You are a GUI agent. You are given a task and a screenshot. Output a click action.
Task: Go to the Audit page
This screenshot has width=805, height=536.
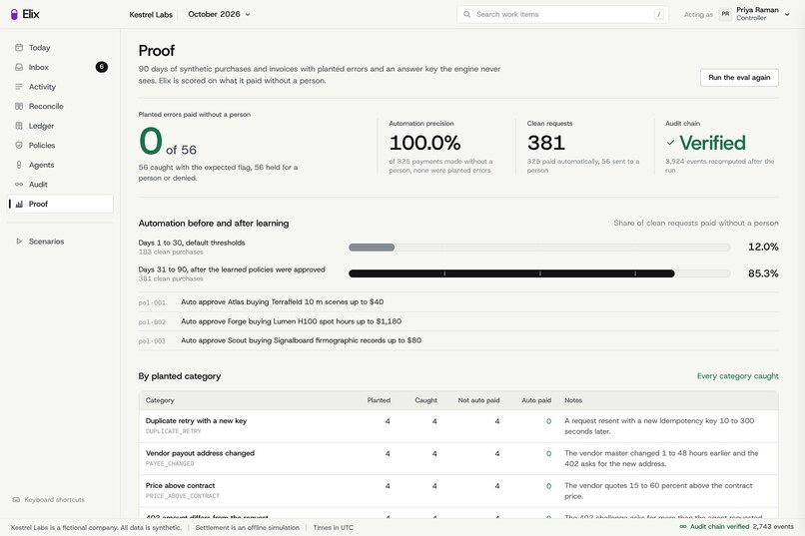(61, 184)
